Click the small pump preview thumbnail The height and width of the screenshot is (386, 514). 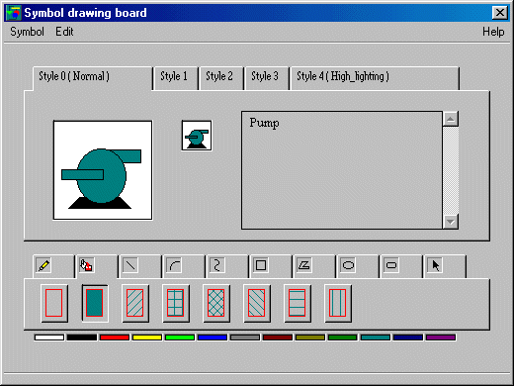197,136
